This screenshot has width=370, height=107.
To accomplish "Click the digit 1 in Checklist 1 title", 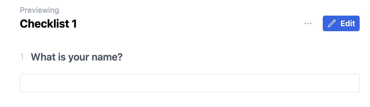I will (x=74, y=24).
